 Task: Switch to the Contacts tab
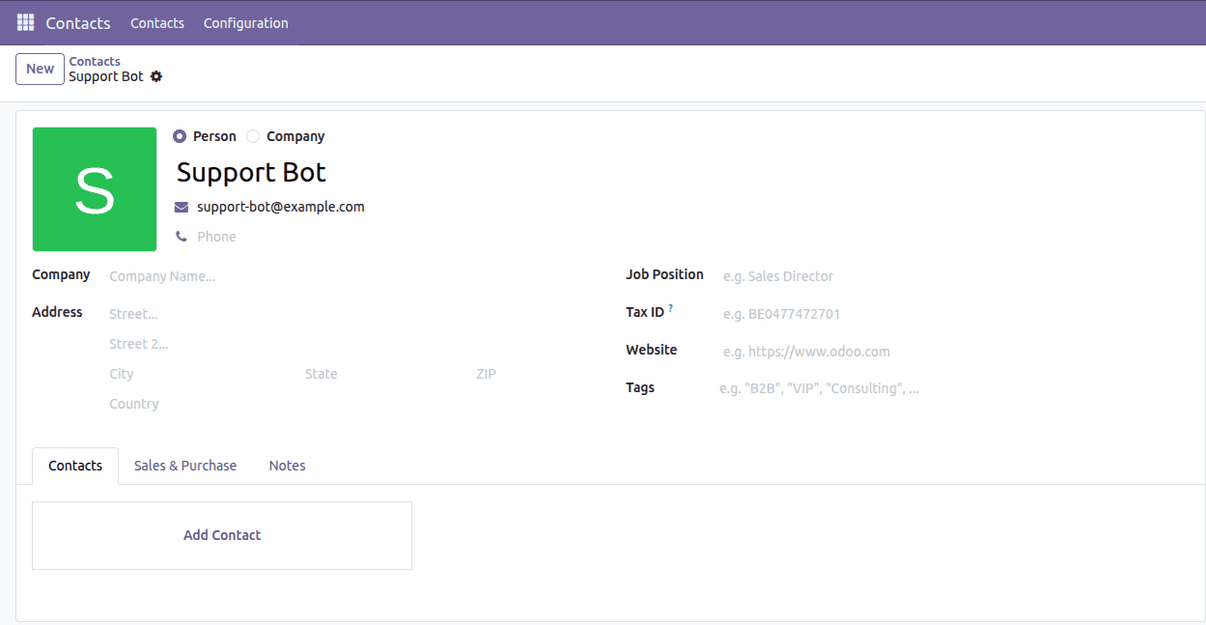75,466
